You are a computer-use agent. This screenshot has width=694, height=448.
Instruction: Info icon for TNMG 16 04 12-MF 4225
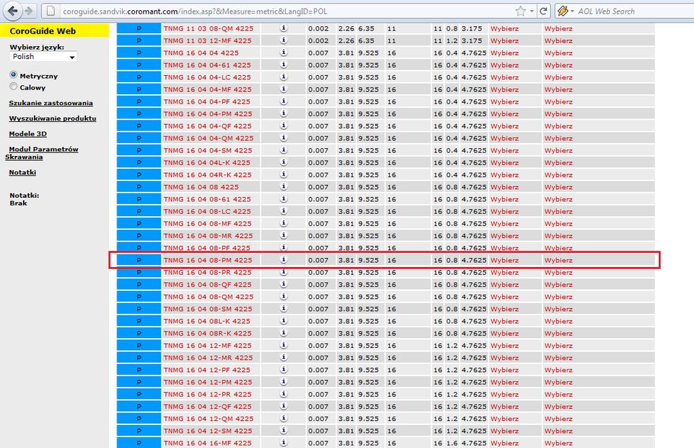pyautogui.click(x=284, y=345)
